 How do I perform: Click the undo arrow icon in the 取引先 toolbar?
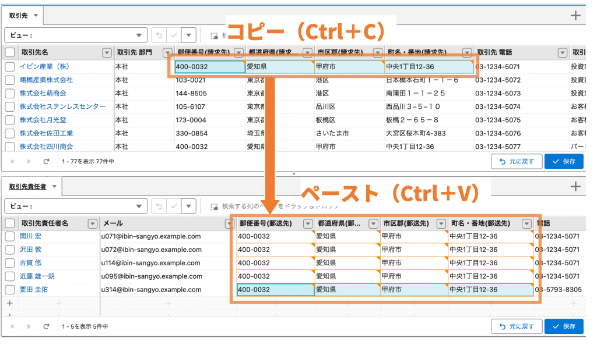click(159, 35)
